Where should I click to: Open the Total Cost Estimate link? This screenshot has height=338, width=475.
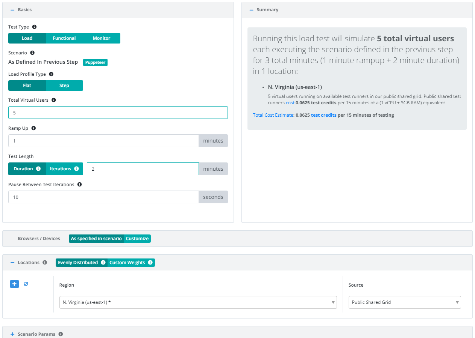pyautogui.click(x=273, y=115)
